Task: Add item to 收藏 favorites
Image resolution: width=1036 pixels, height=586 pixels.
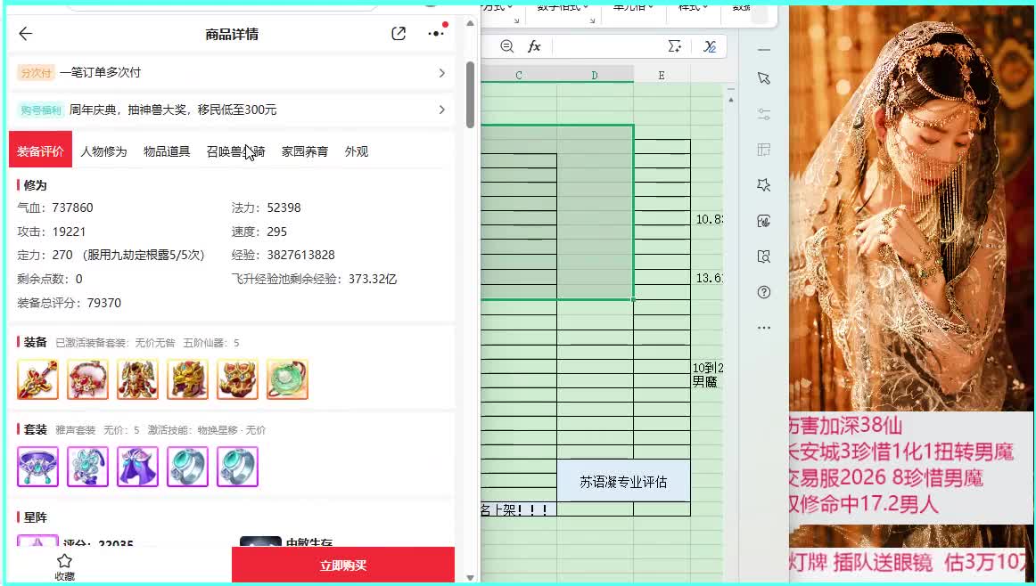Action: (64, 567)
